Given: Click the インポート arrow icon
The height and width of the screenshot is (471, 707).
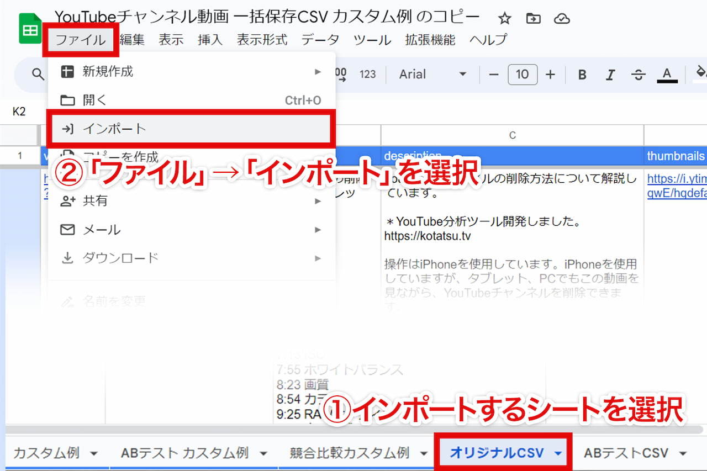Looking at the screenshot, I should coord(67,129).
